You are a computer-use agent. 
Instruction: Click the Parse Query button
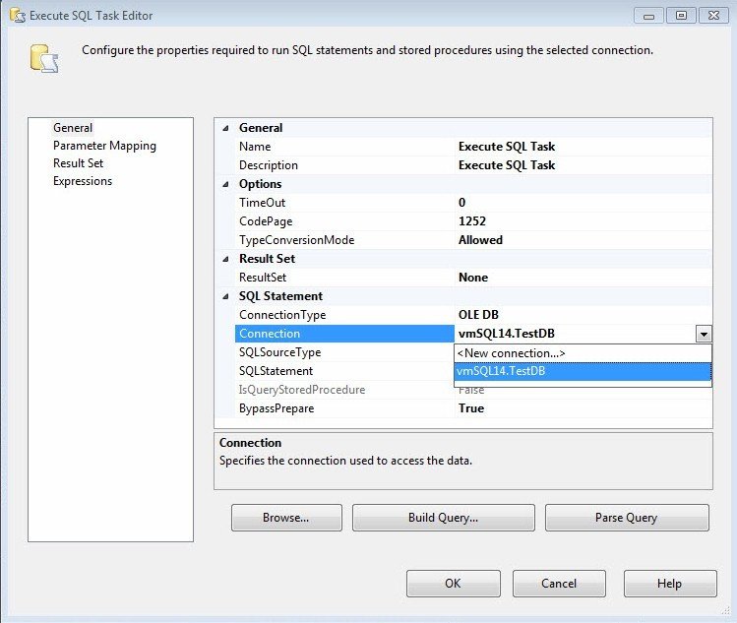coord(627,518)
